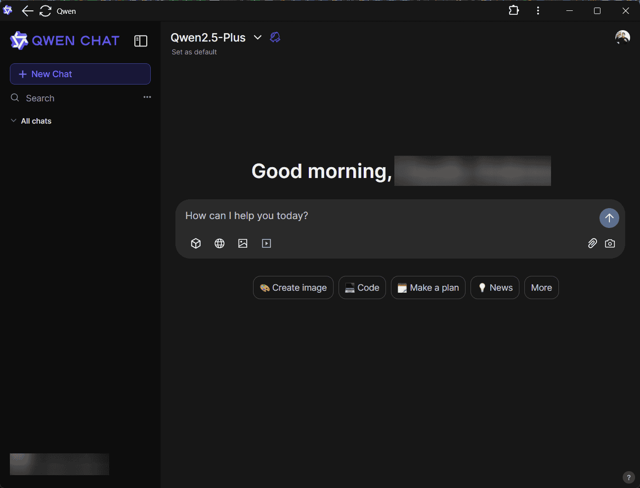The height and width of the screenshot is (488, 640).
Task: Start a New Chat
Action: coord(80,74)
